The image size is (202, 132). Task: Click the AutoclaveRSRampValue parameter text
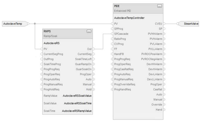click(x=77, y=111)
